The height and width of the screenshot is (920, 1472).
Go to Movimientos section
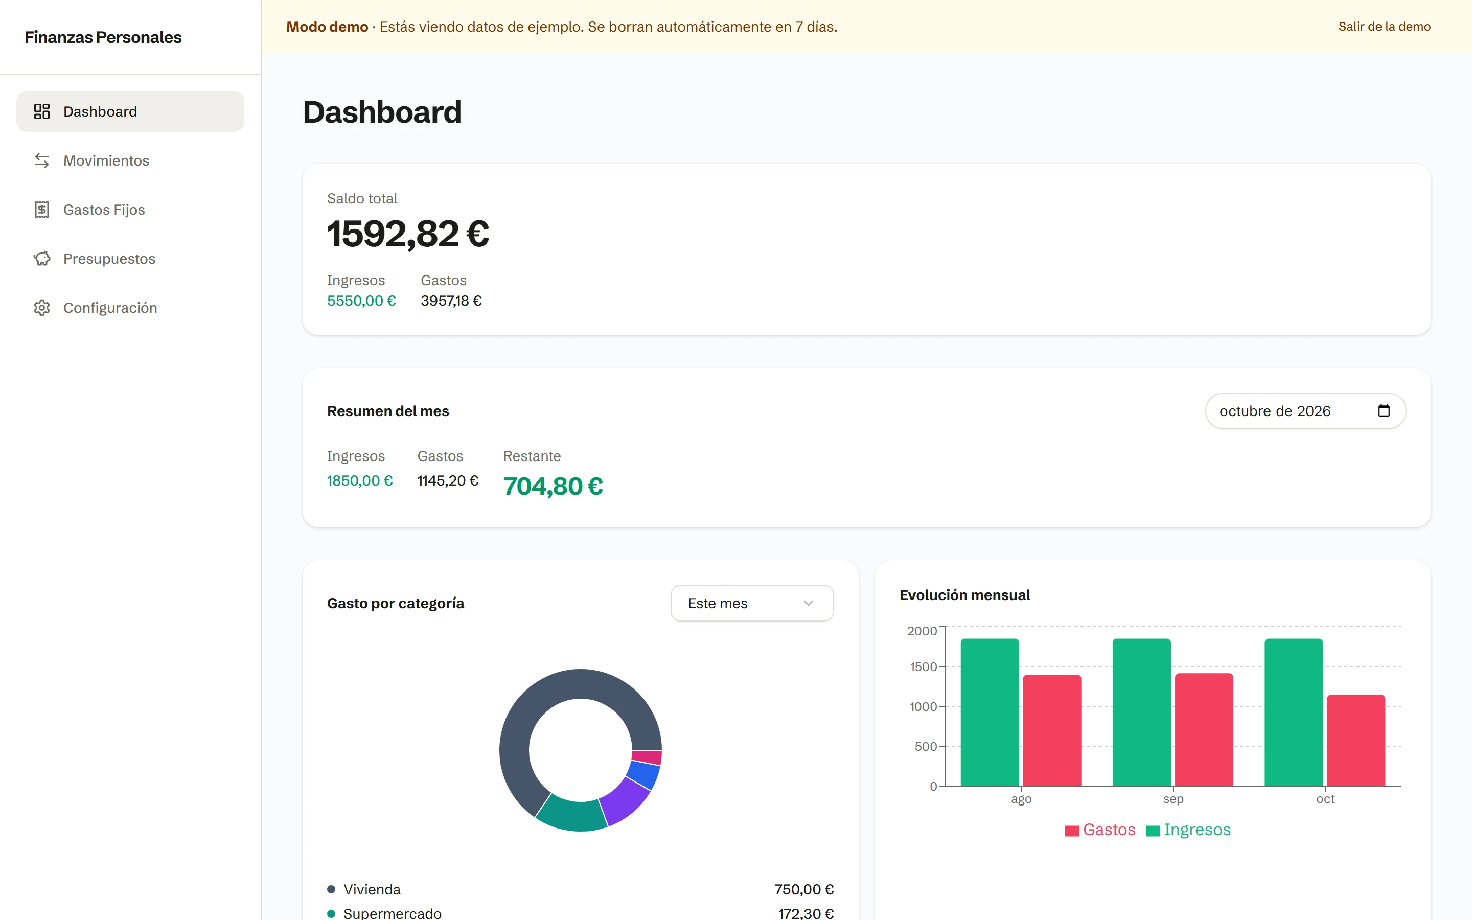click(x=130, y=160)
